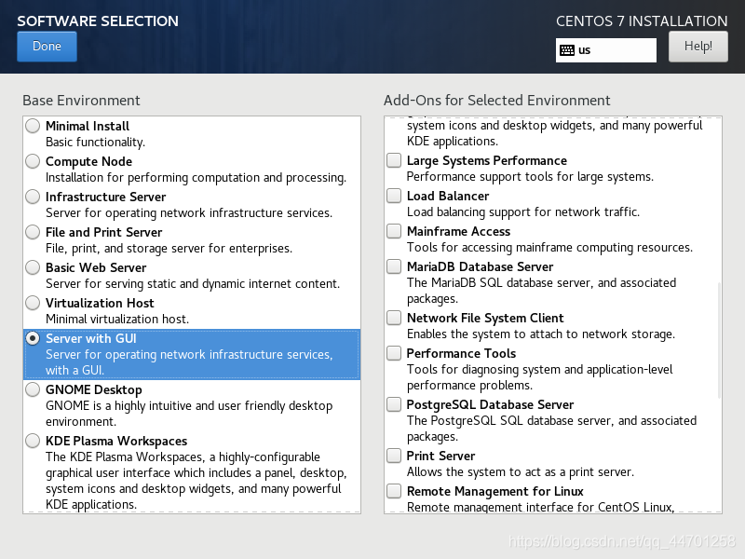745x559 pixels.
Task: Select the Minimal Install radio button
Action: tap(33, 126)
